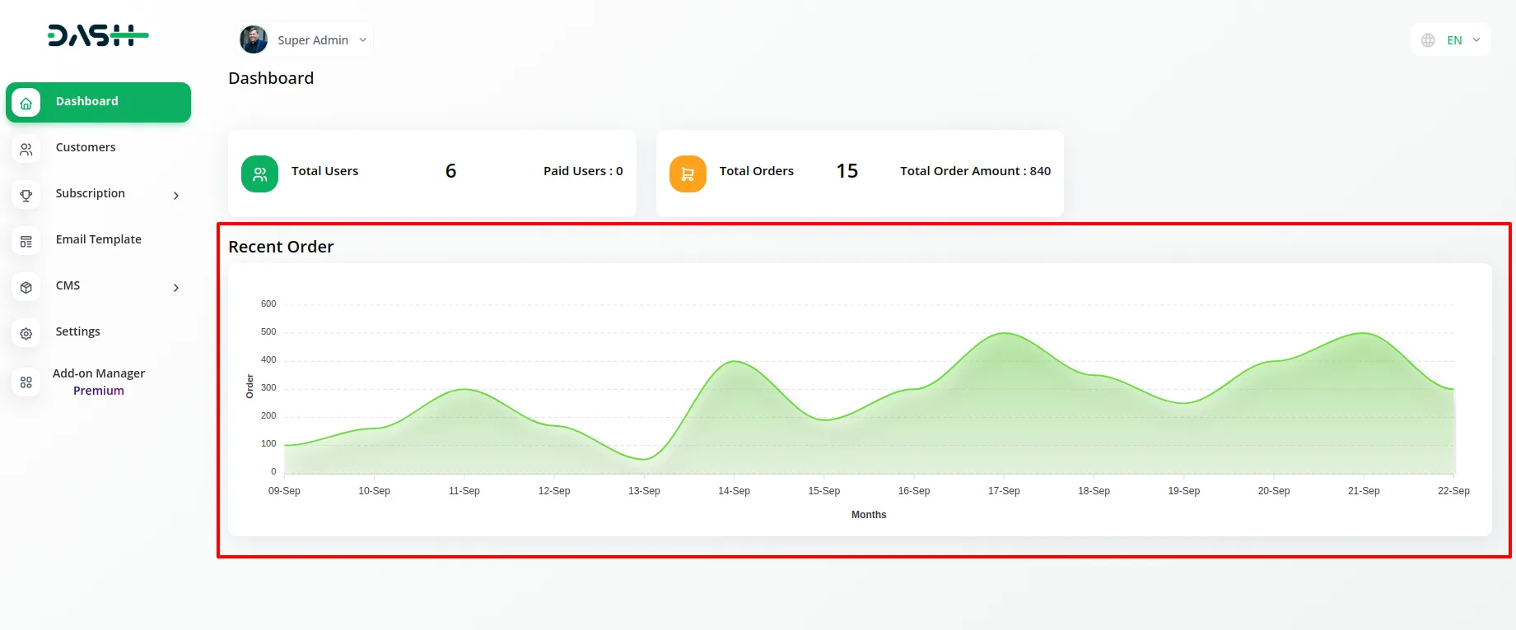1516x630 pixels.
Task: Open Customers in the sidebar
Action: click(x=86, y=147)
